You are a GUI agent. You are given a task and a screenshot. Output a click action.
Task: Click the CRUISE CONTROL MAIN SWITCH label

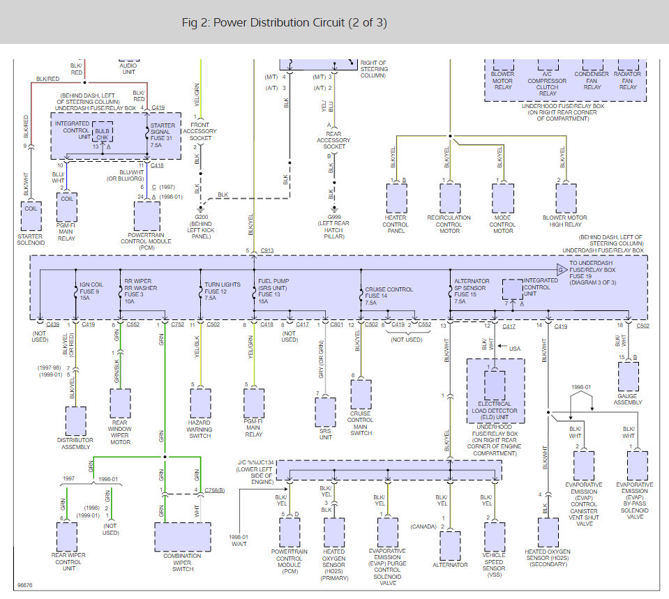[x=361, y=423]
